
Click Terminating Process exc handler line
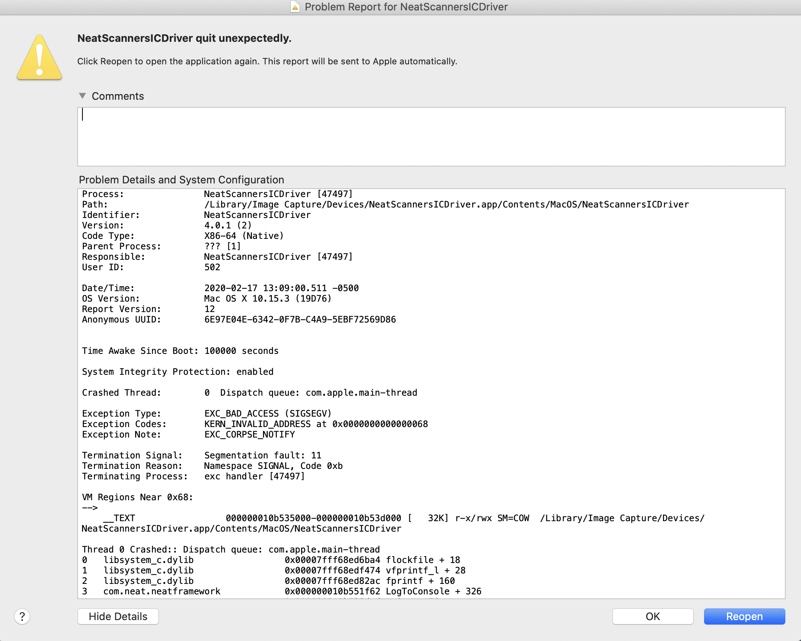click(x=193, y=476)
